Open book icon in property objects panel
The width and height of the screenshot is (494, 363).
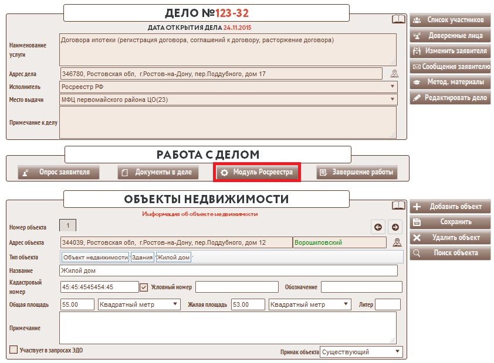tap(398, 206)
